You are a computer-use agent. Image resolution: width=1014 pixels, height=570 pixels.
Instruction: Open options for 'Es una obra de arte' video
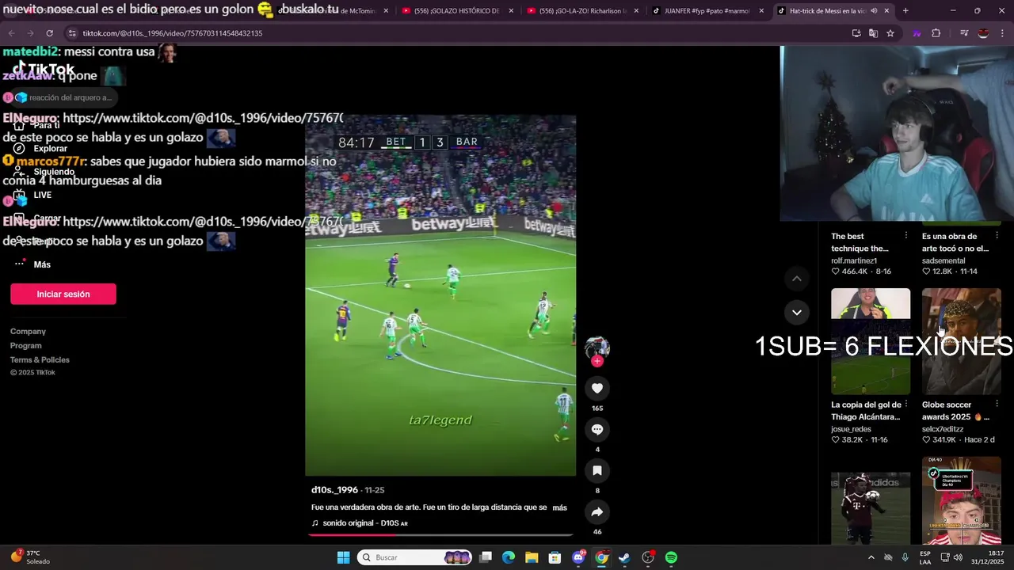tap(997, 235)
